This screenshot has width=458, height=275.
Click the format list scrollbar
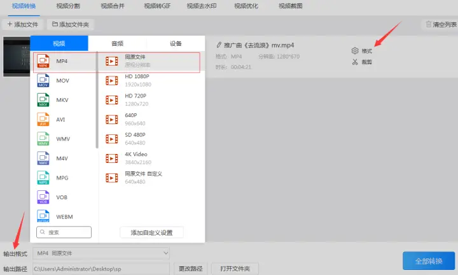pyautogui.click(x=97, y=100)
